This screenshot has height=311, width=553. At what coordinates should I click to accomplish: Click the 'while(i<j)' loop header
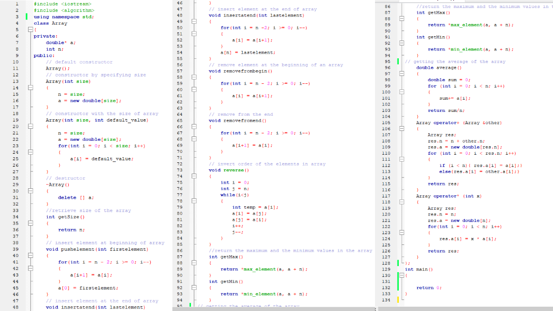pyautogui.click(x=235, y=195)
